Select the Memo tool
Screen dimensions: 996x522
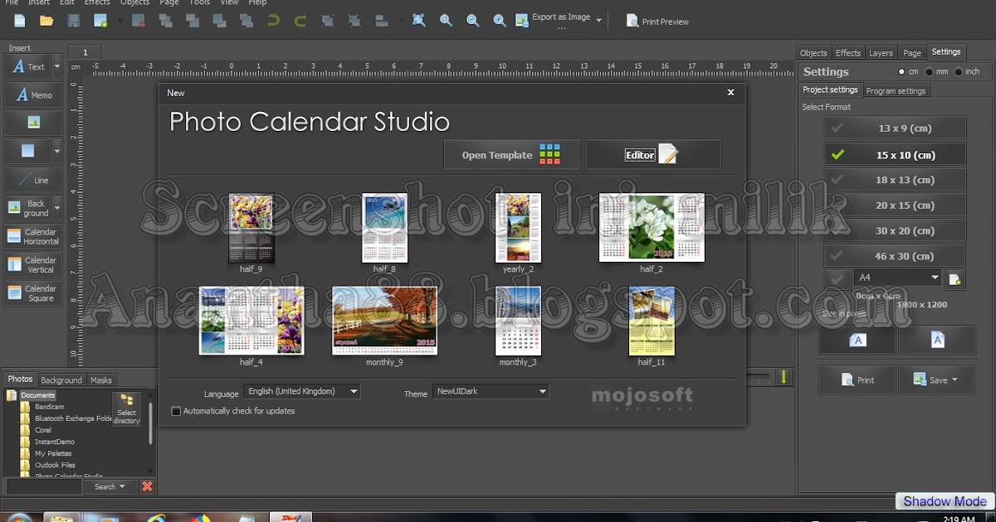pos(32,94)
